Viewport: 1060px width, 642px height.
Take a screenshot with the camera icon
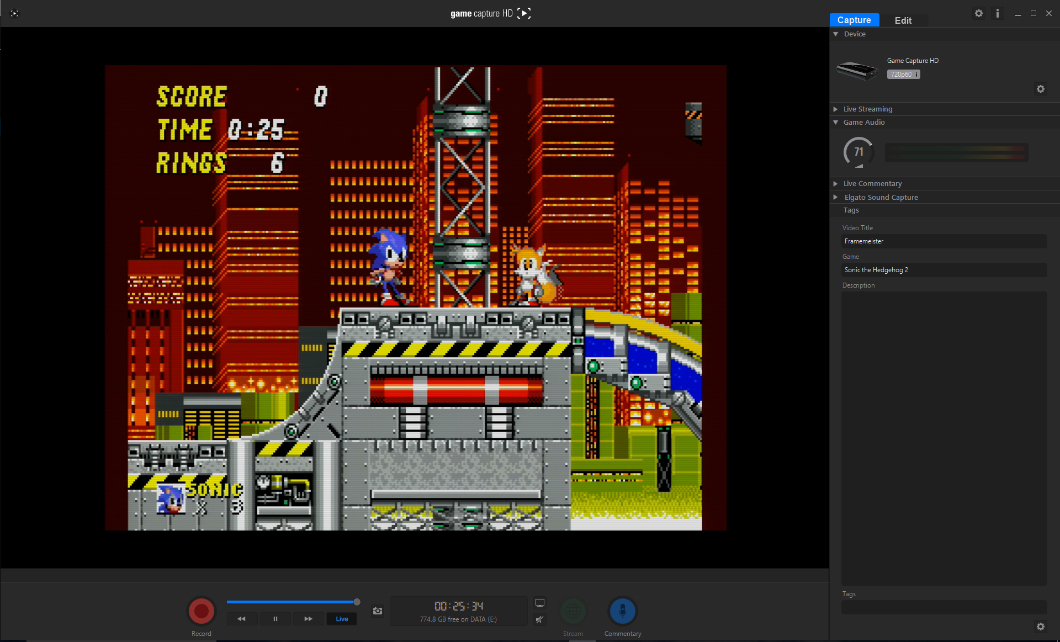point(378,611)
